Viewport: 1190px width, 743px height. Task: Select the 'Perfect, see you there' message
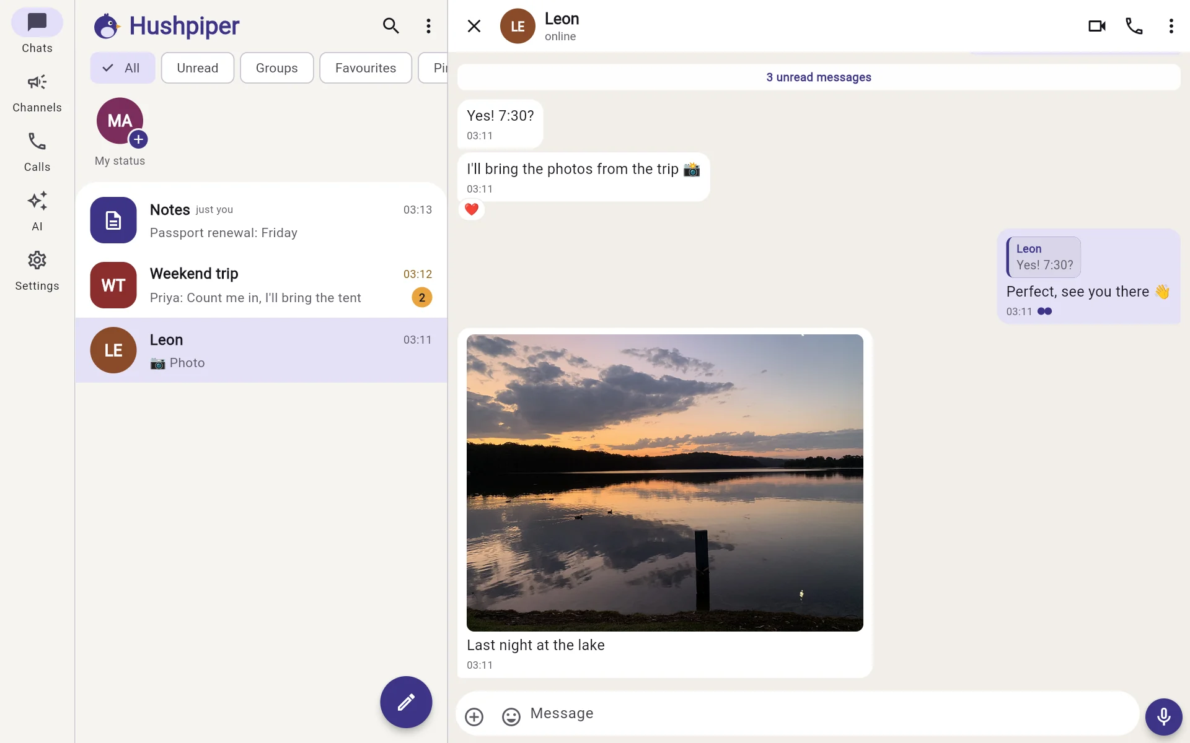pyautogui.click(x=1088, y=276)
